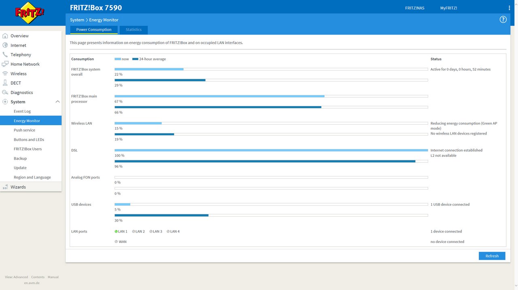
Task: Open the FRITZ!NAS link
Action: pos(415,8)
